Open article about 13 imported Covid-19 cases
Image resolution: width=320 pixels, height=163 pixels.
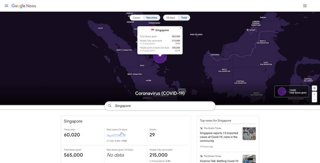tap(219, 137)
